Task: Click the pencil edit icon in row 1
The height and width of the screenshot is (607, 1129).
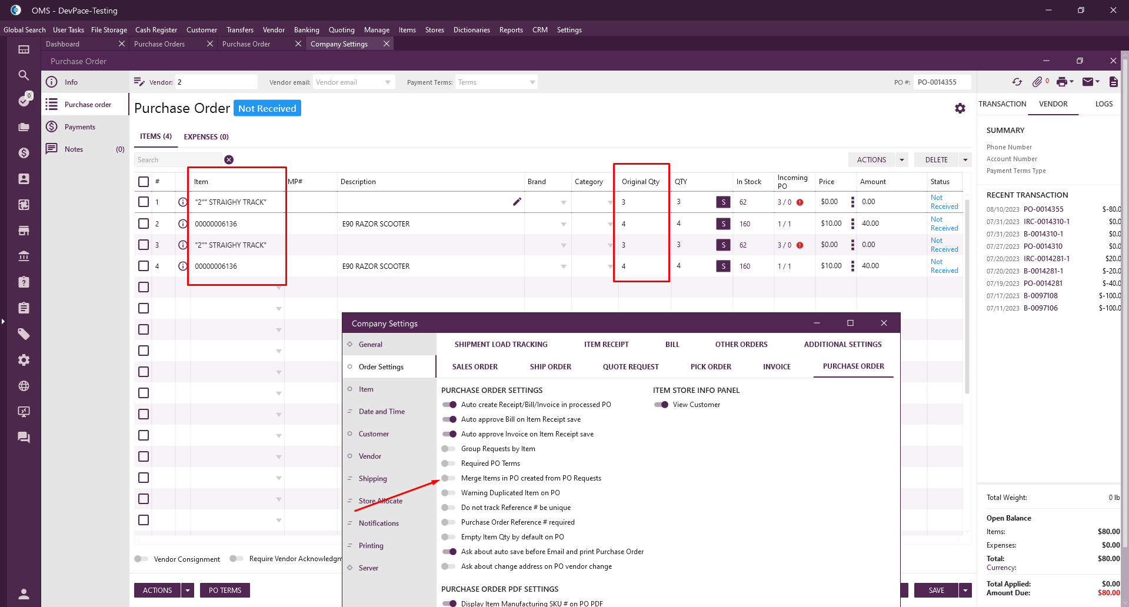Action: click(x=517, y=202)
